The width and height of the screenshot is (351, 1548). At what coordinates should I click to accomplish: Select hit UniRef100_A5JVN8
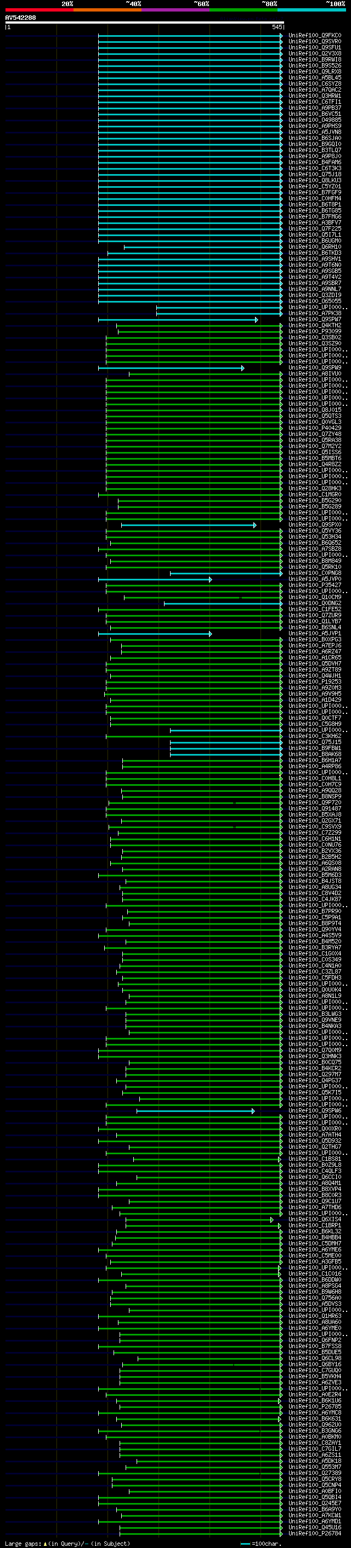[314, 132]
